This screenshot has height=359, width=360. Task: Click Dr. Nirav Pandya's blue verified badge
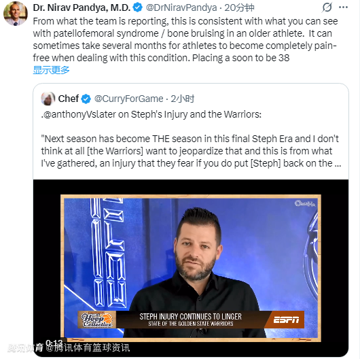click(x=137, y=7)
